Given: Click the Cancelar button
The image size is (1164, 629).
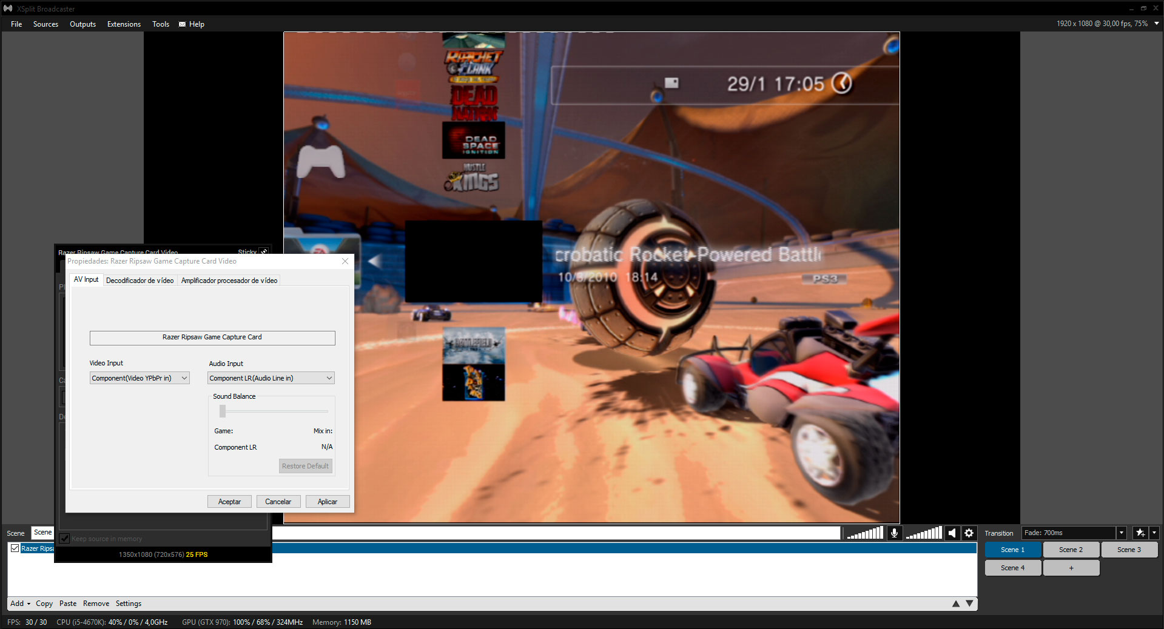Looking at the screenshot, I should pyautogui.click(x=278, y=502).
